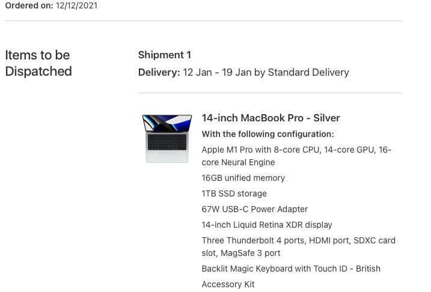Click the 67W USB-C Power Adapter line
The height and width of the screenshot is (292, 431).
[x=254, y=209]
